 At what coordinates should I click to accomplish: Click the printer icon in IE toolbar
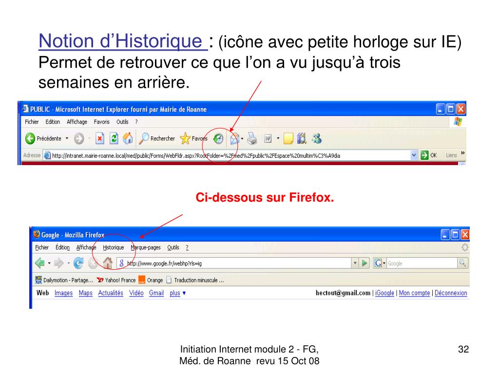pos(252,138)
